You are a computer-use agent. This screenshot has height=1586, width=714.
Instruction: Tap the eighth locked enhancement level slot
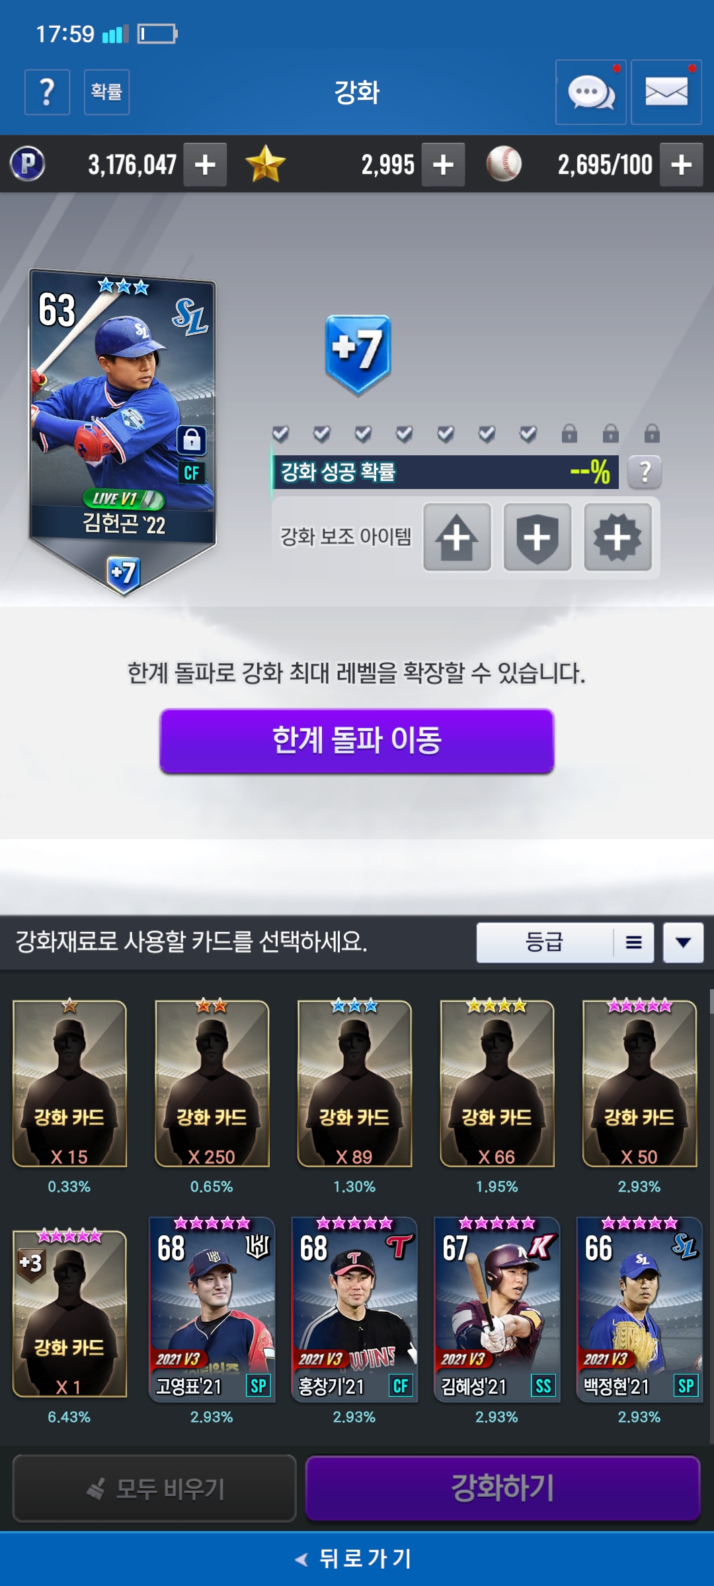click(x=569, y=434)
